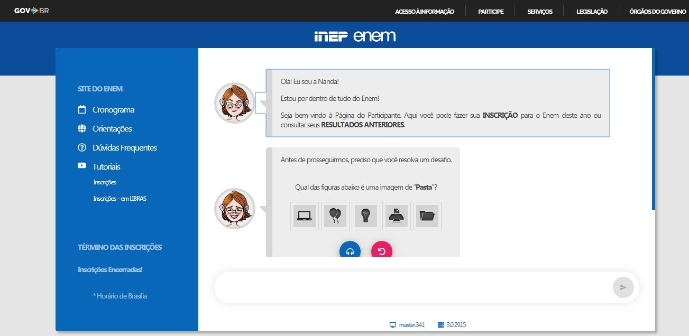Select Serviços in the top navigation

point(540,12)
